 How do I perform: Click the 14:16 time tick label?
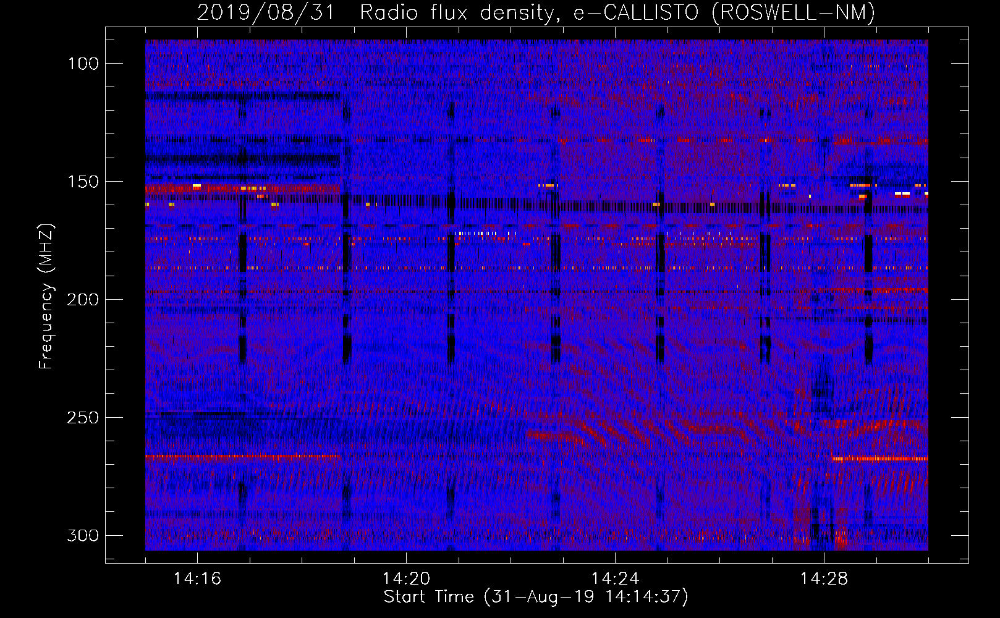[197, 579]
